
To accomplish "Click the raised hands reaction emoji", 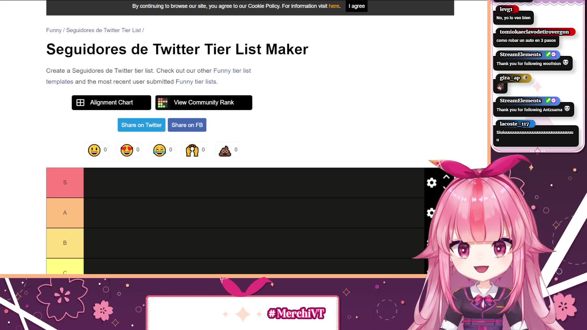I will click(x=192, y=150).
